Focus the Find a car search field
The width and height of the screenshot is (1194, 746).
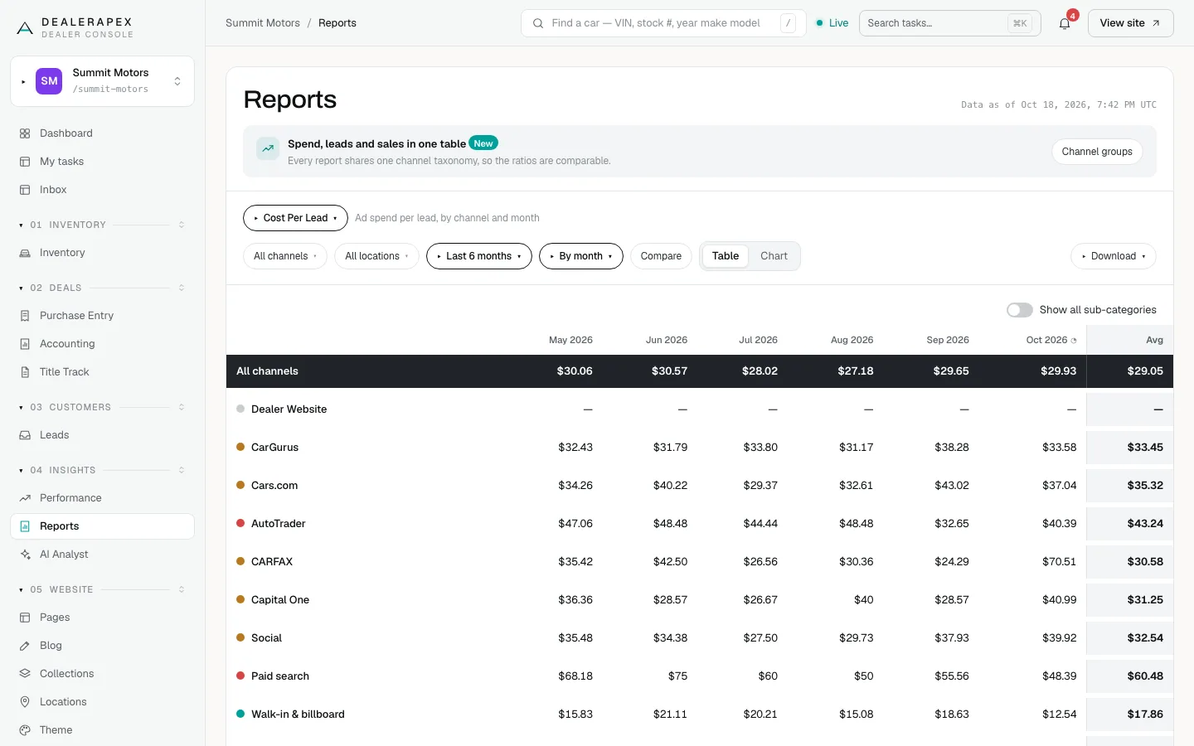(663, 23)
